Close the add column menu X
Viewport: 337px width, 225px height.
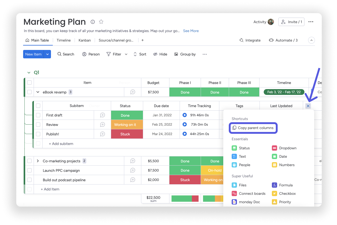click(x=308, y=106)
